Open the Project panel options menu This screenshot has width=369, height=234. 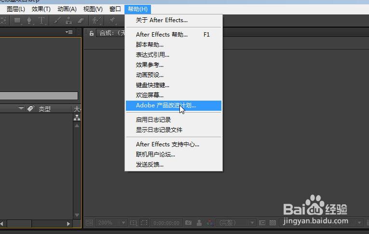click(69, 32)
